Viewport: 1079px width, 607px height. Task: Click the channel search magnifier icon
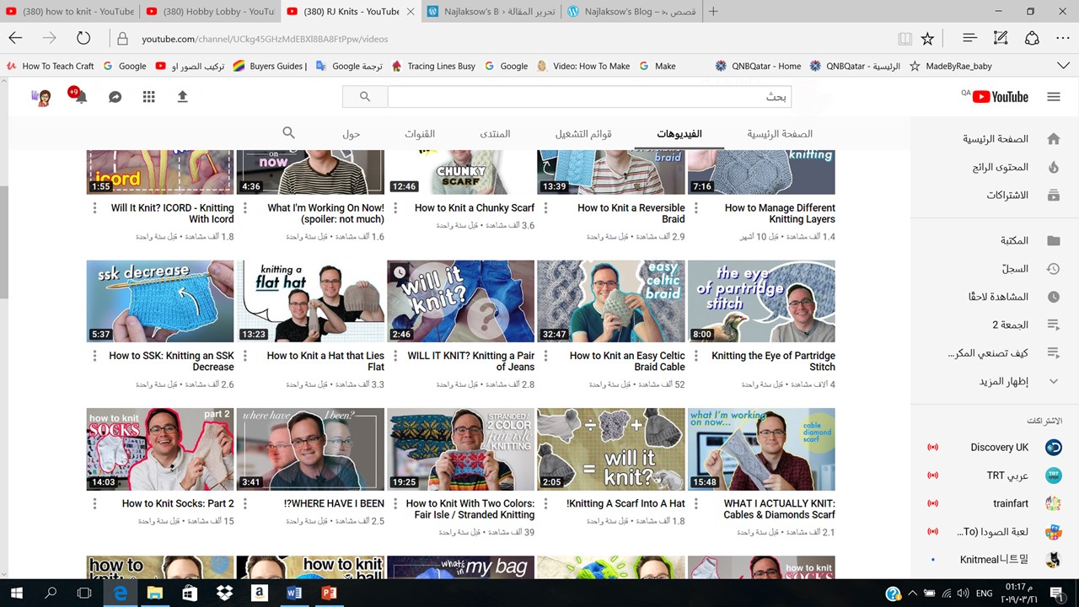tap(288, 133)
